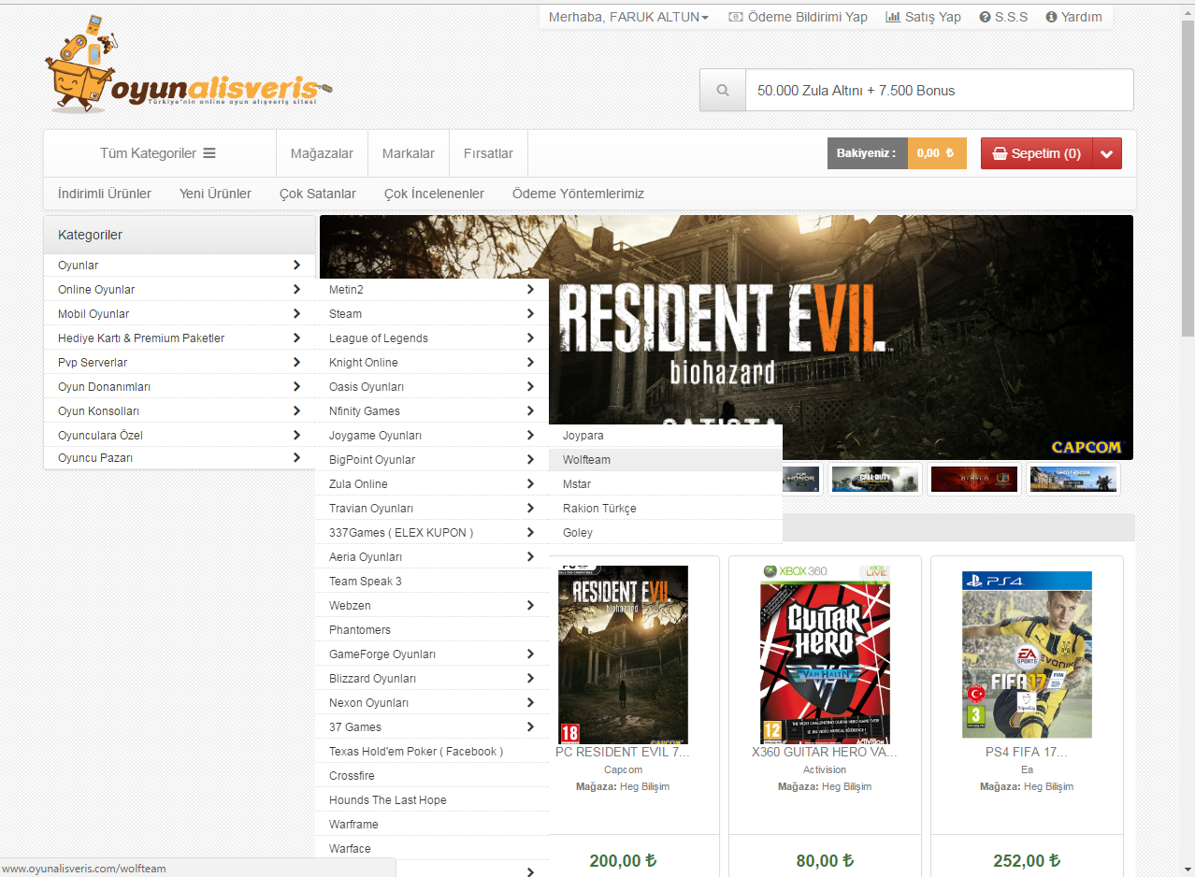Open the PS4 FIFA 17... product title
The image size is (1195, 877).
[x=1027, y=752]
